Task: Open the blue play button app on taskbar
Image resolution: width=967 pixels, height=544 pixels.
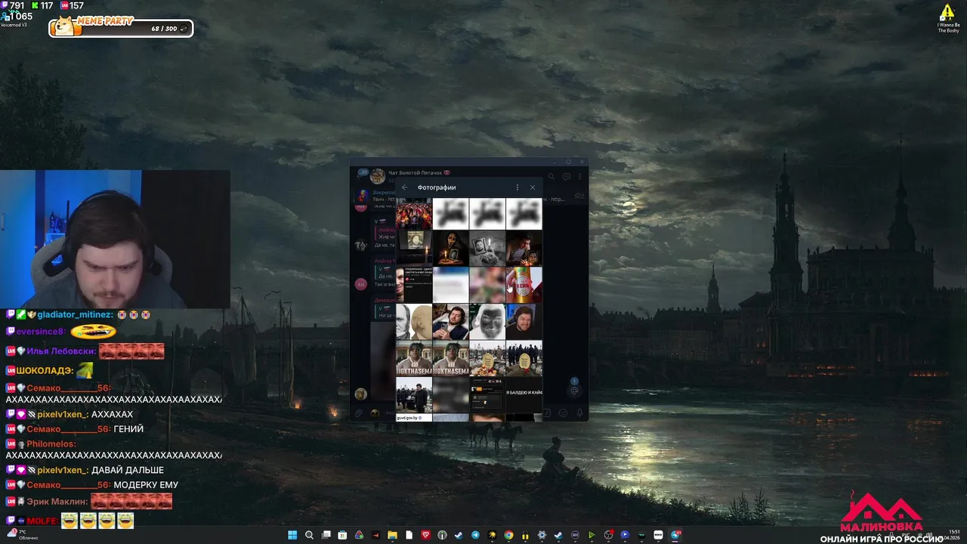Action: click(x=625, y=535)
